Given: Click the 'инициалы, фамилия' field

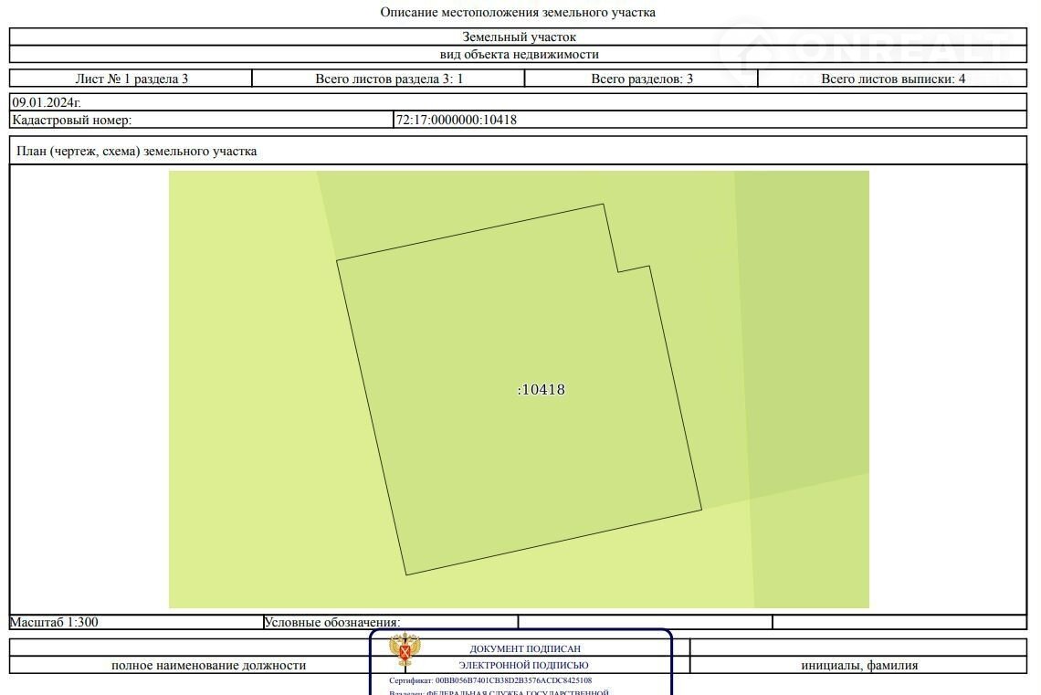Looking at the screenshot, I should point(859,665).
